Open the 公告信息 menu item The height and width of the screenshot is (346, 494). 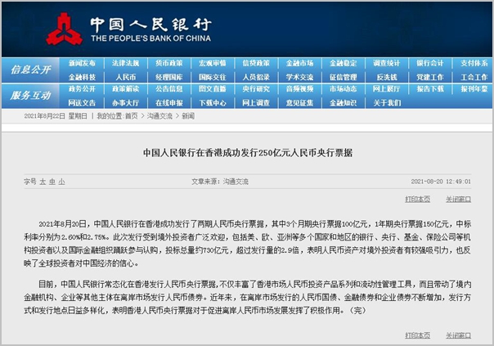point(168,89)
